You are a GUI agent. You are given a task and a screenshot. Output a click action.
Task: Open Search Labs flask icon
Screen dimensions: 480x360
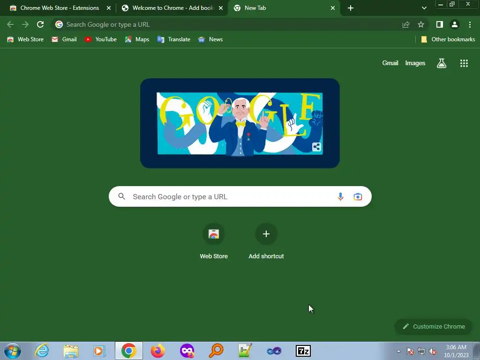click(442, 63)
